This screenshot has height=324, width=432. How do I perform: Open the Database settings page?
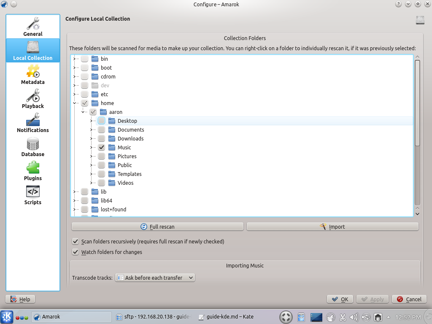coord(33,146)
